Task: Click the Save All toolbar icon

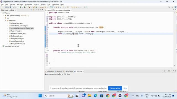Action: click(x=8, y=7)
